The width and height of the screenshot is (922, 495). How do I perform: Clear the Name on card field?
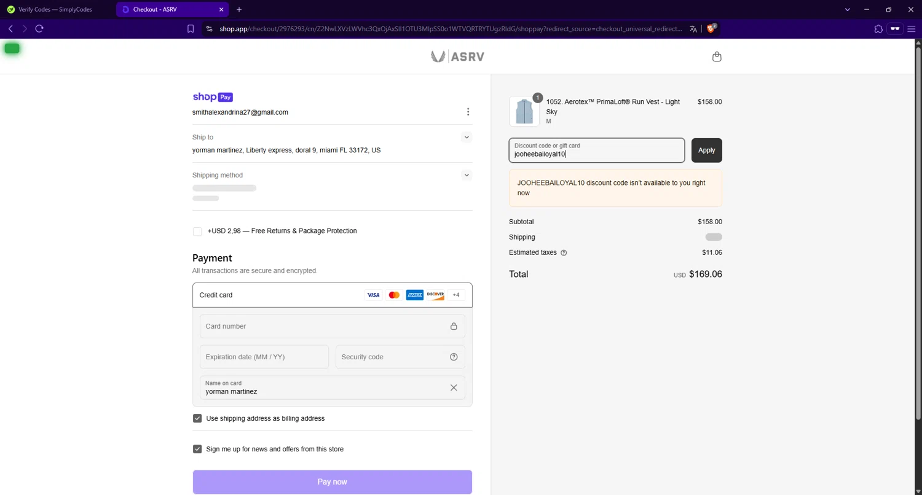point(454,388)
